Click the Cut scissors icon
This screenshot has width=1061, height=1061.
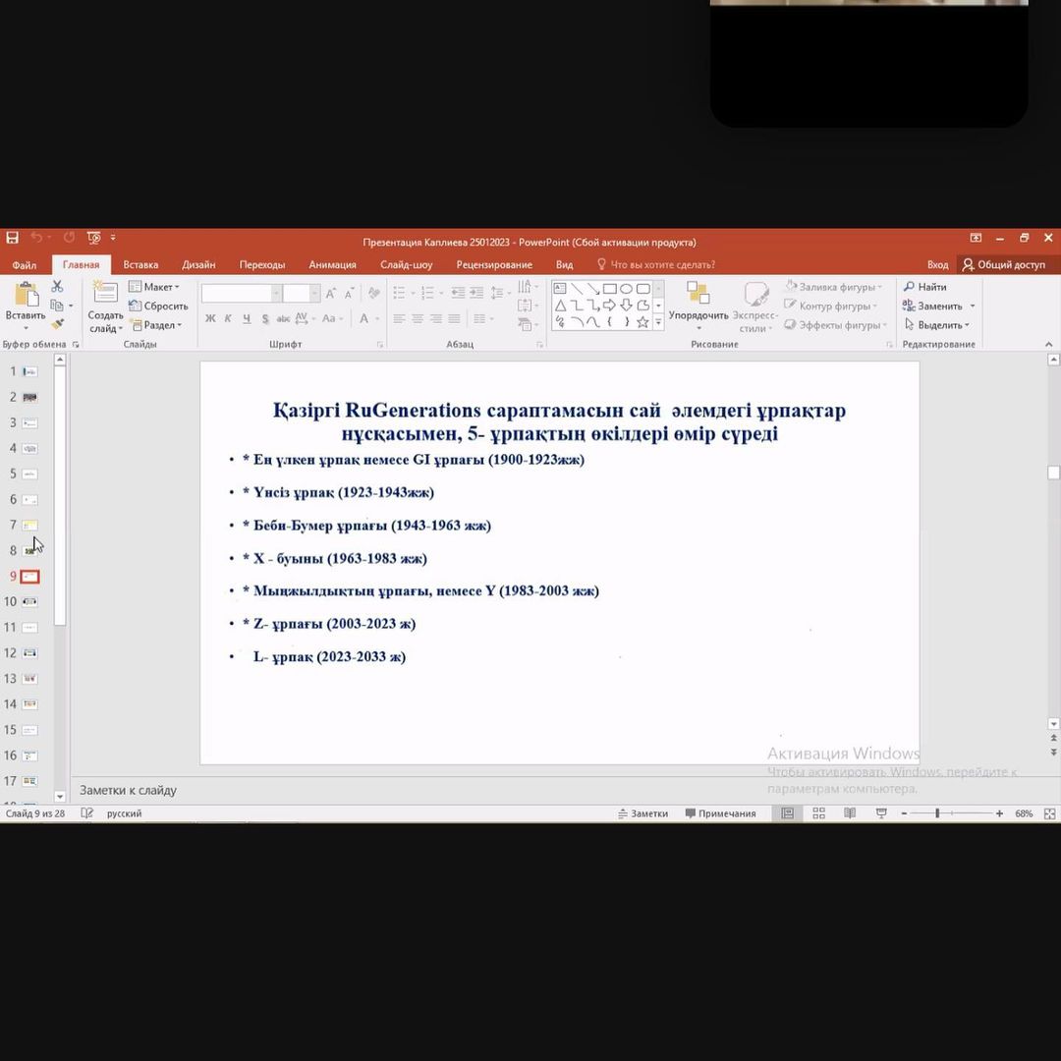click(x=57, y=286)
